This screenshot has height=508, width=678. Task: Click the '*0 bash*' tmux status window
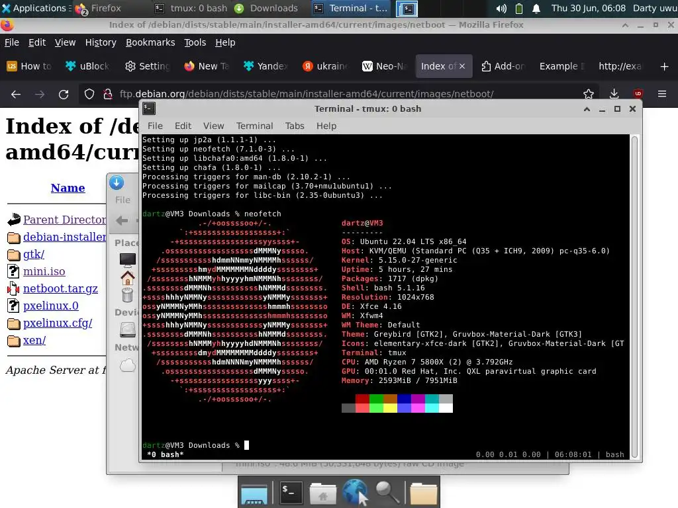[x=165, y=454]
